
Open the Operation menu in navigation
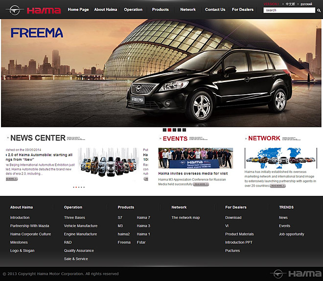click(133, 9)
